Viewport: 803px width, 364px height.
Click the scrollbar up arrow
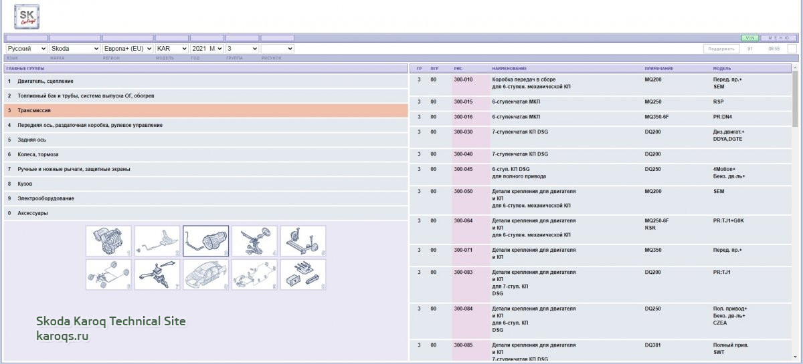click(795, 67)
